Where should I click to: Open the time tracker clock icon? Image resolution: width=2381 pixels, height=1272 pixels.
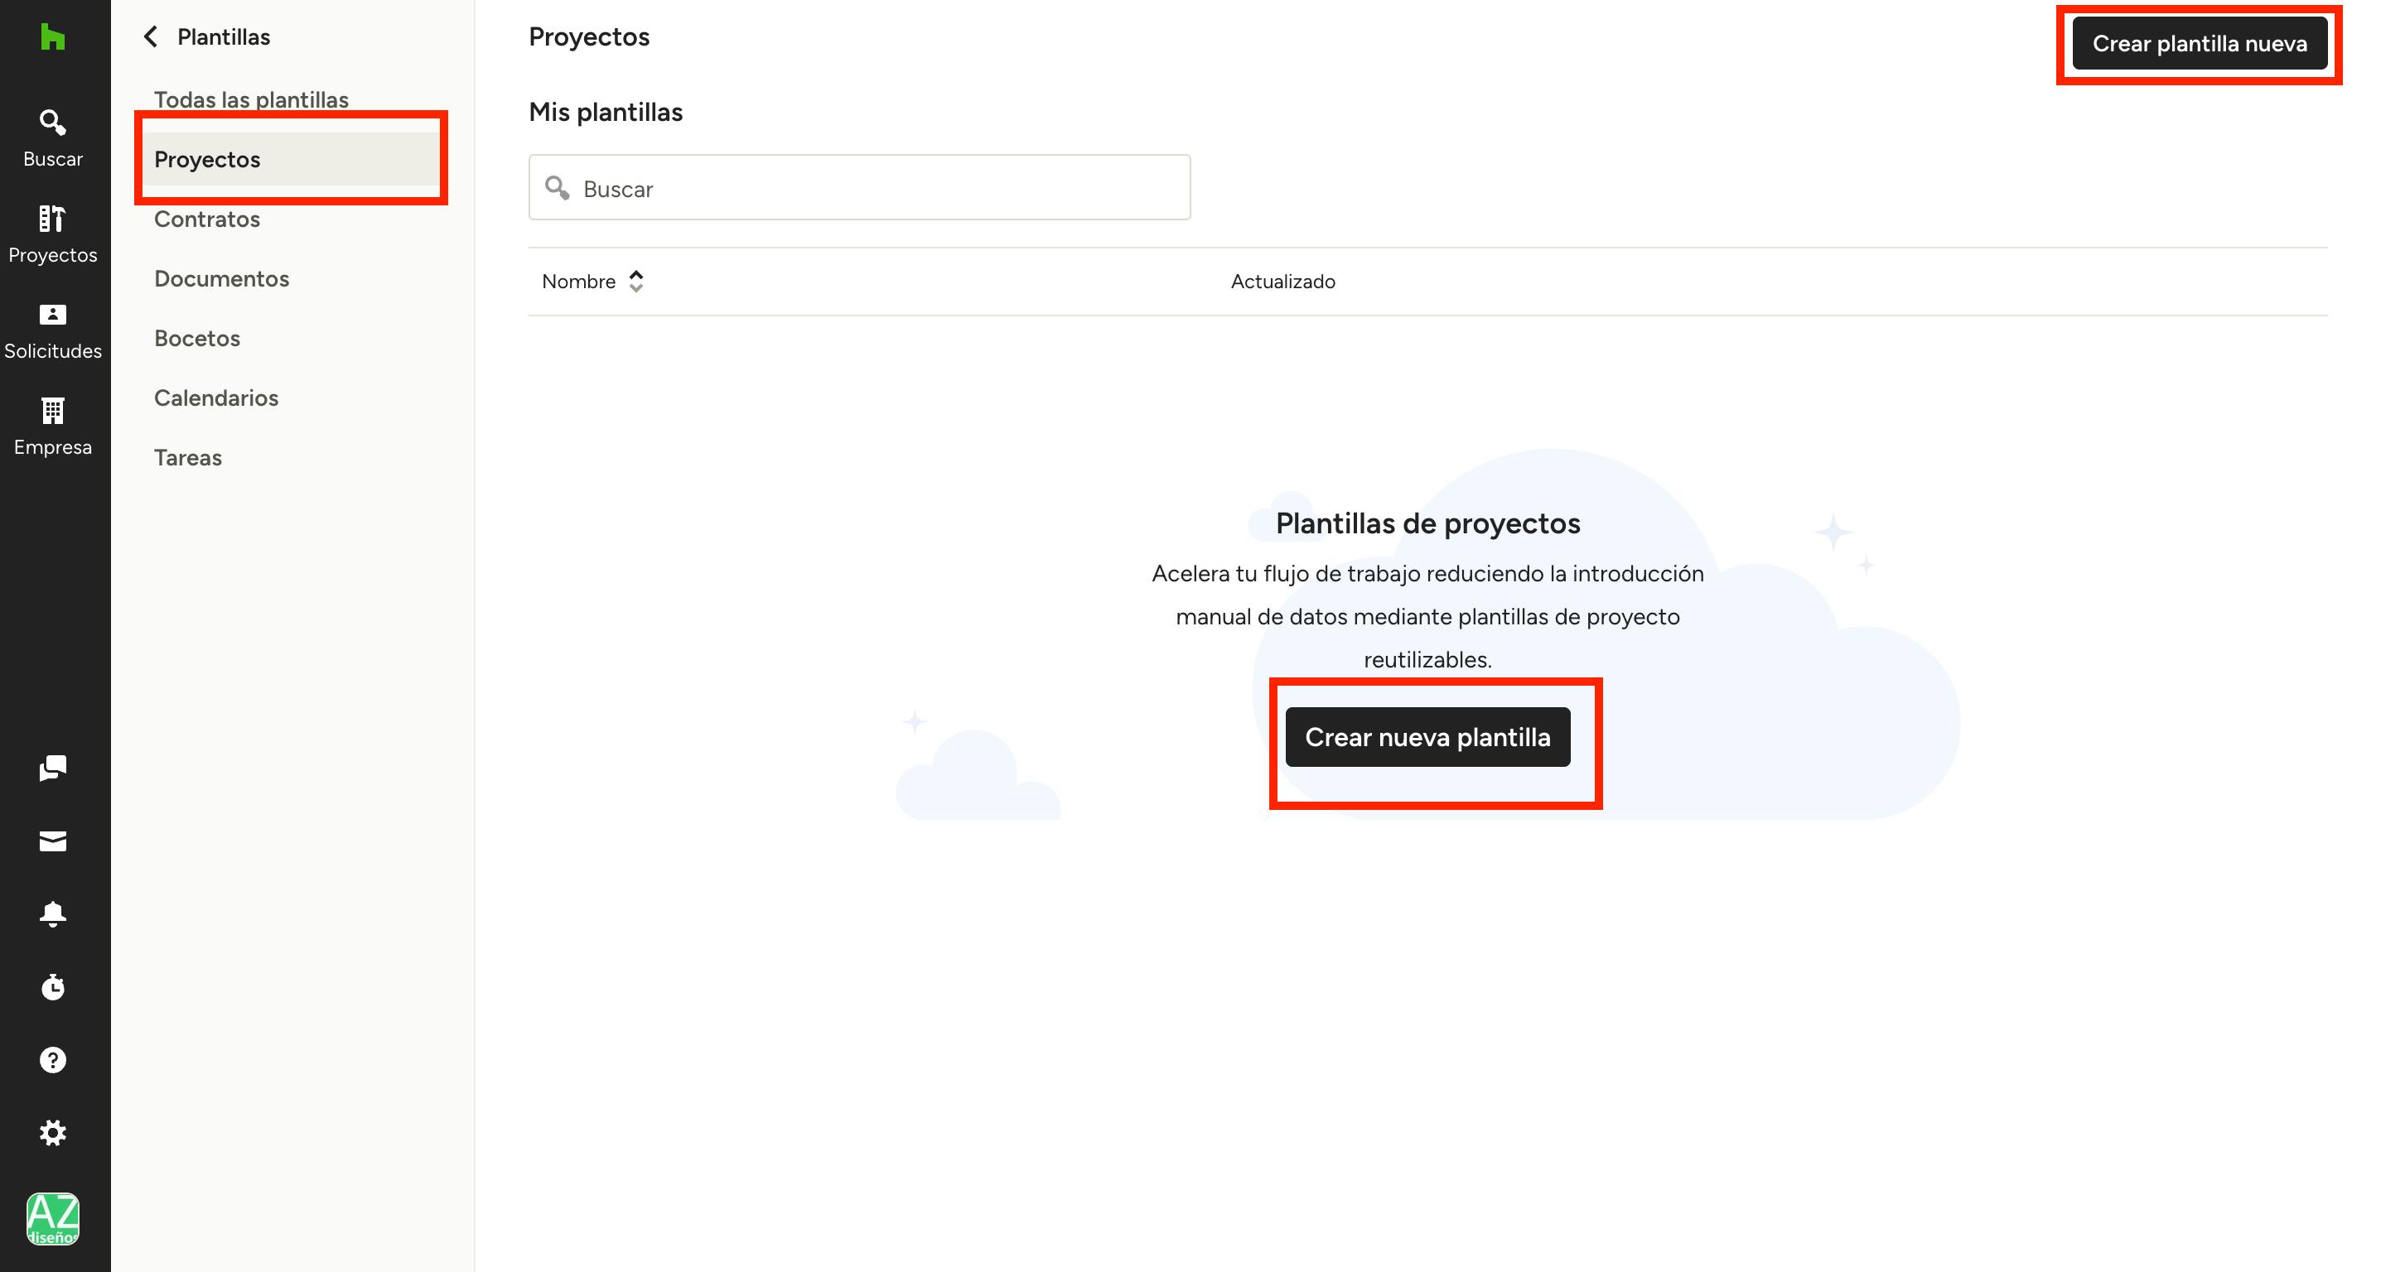(x=53, y=986)
